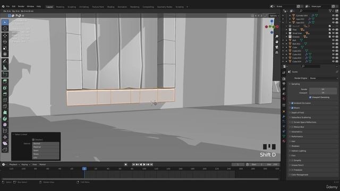Image resolution: width=340 pixels, height=191 pixels.
Task: Choose Seam in Delimit list
Action: 46,151
